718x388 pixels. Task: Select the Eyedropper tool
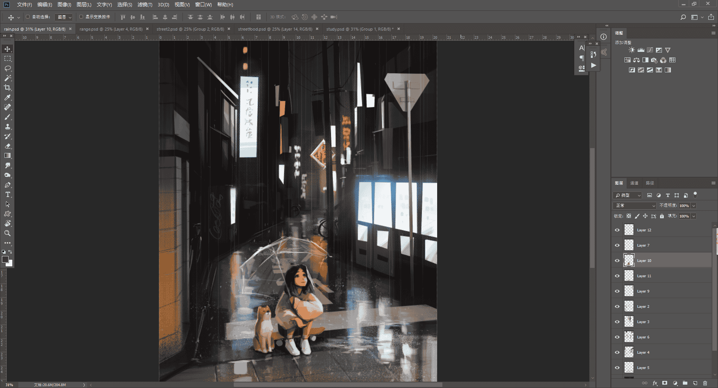(x=7, y=97)
